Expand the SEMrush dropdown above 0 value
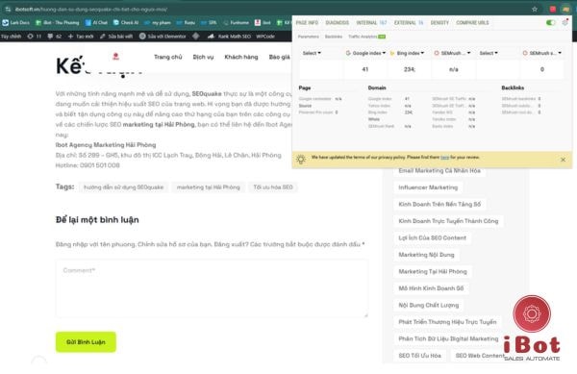This screenshot has height=374, width=577. click(542, 53)
